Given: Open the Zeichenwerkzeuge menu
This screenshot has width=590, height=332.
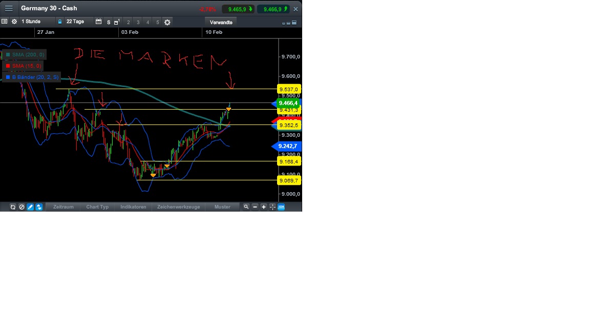Looking at the screenshot, I should click(x=178, y=207).
